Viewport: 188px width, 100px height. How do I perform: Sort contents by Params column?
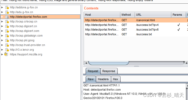pos(178,15)
